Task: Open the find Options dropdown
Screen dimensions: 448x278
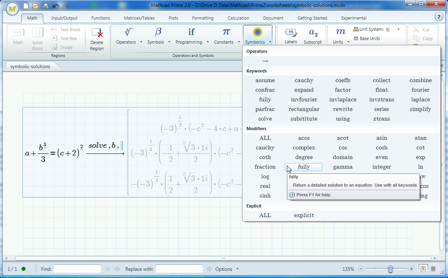Action: point(227,269)
